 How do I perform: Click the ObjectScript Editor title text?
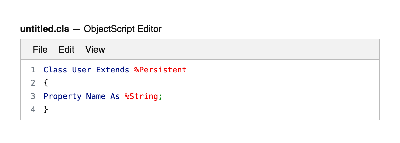tap(123, 29)
